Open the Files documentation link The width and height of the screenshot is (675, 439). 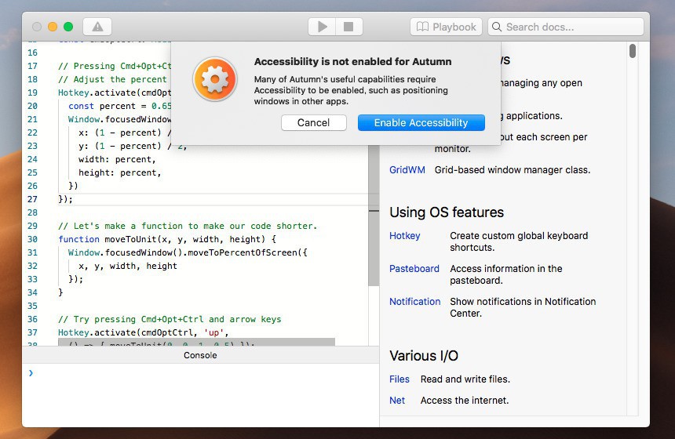point(400,379)
